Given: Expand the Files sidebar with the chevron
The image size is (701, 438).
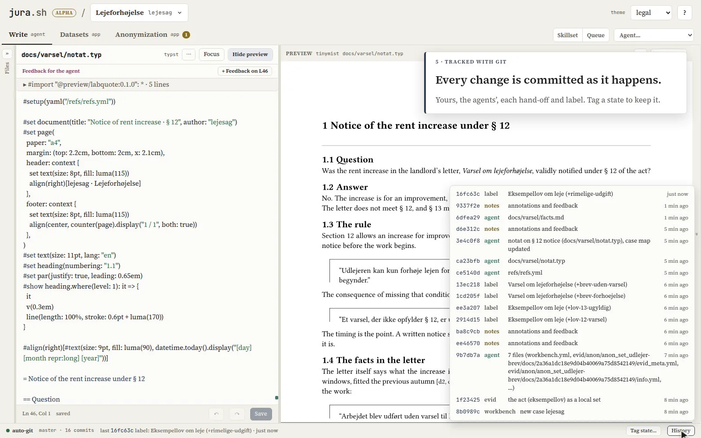Looking at the screenshot, I should tap(7, 54).
